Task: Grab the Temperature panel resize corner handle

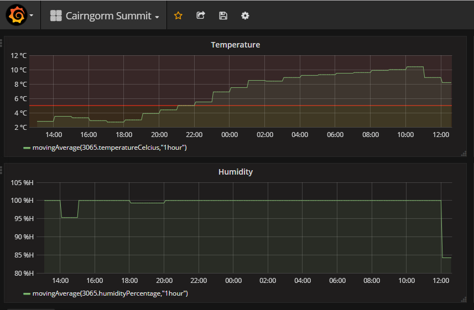Action: (463, 153)
